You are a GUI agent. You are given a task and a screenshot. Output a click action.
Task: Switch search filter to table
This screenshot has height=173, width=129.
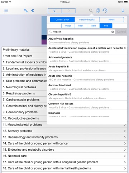[93, 26]
